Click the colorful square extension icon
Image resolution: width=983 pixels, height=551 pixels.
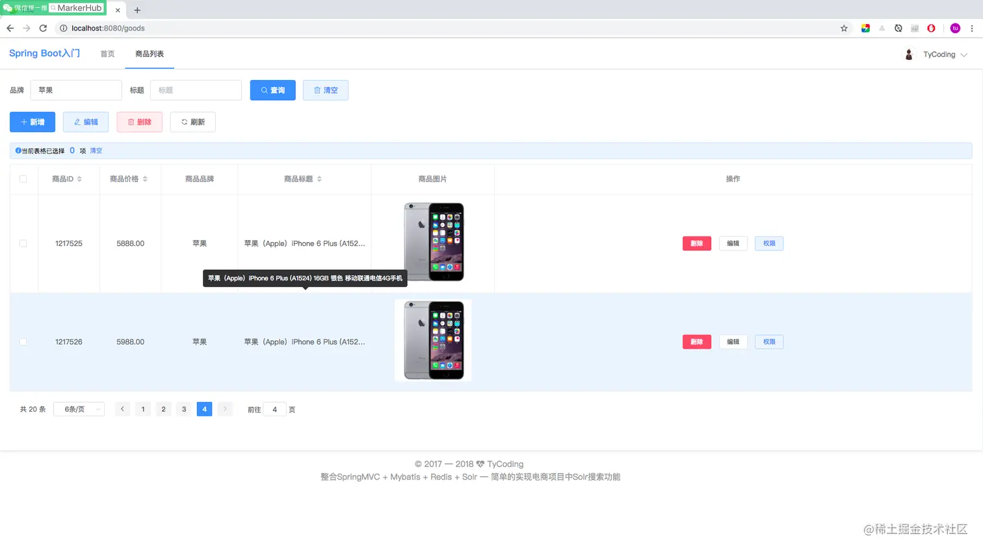click(865, 28)
